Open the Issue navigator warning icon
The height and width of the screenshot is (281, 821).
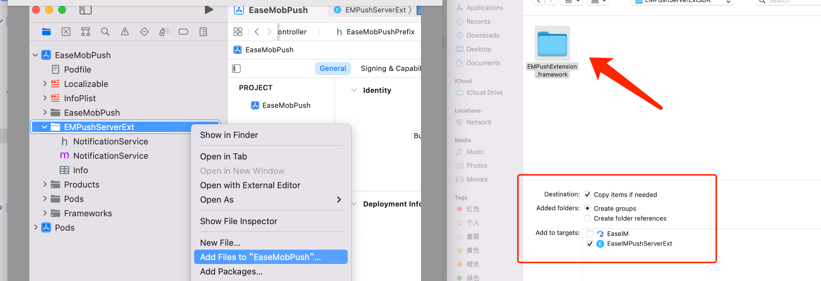tap(125, 32)
